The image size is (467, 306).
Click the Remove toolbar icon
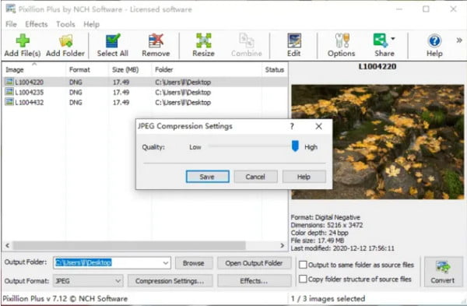click(x=156, y=40)
